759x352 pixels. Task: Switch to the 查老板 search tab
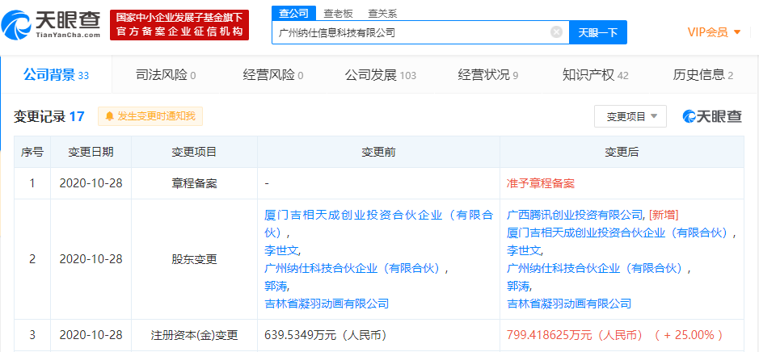pos(338,14)
